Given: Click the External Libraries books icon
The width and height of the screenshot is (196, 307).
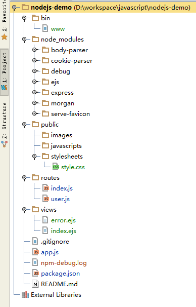Looking at the screenshot, I should [25, 294].
